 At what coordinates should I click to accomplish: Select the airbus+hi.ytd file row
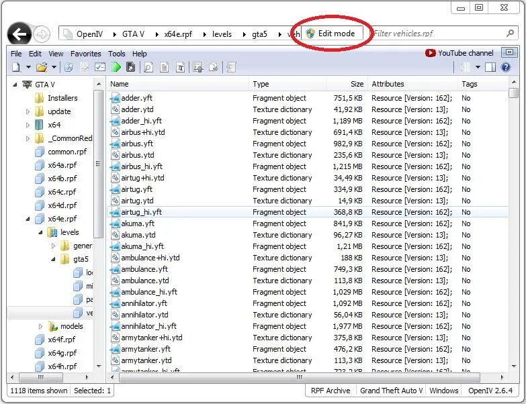click(x=307, y=132)
